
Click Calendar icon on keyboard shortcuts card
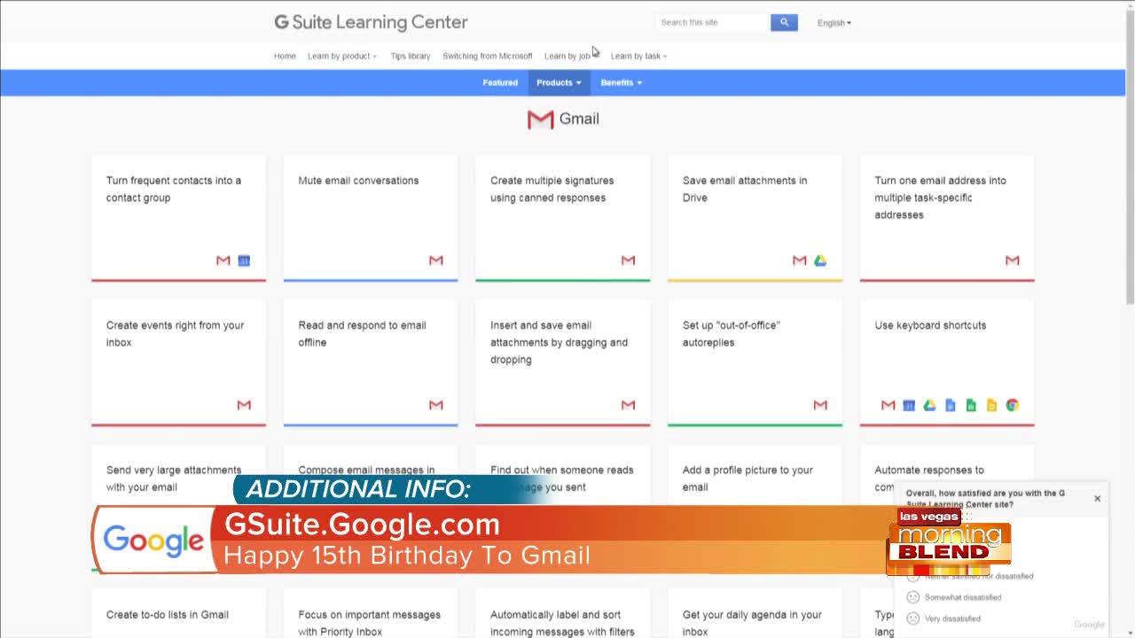[x=909, y=405]
